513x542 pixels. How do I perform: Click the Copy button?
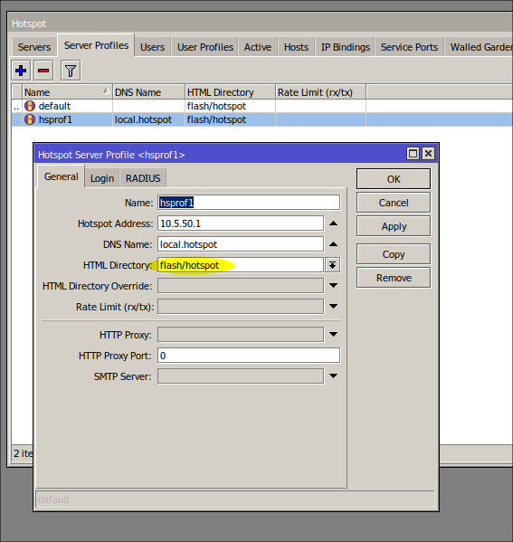[x=394, y=254]
